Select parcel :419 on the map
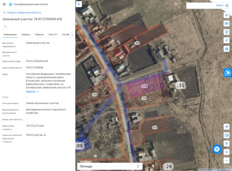Viewport: 232px width, 171px height. tap(145, 86)
